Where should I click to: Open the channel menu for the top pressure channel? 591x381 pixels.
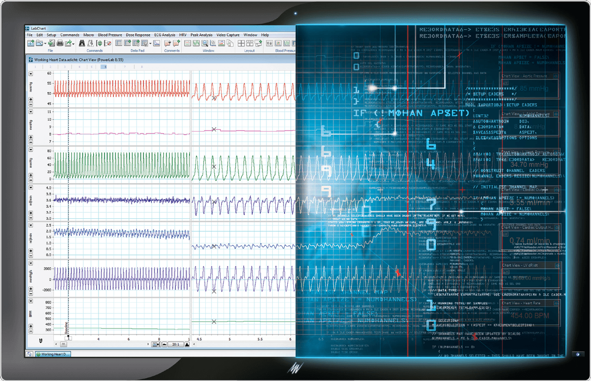31,74
